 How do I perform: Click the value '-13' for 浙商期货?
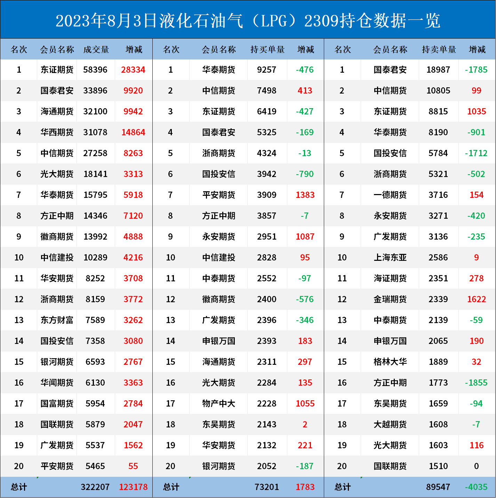(x=305, y=153)
